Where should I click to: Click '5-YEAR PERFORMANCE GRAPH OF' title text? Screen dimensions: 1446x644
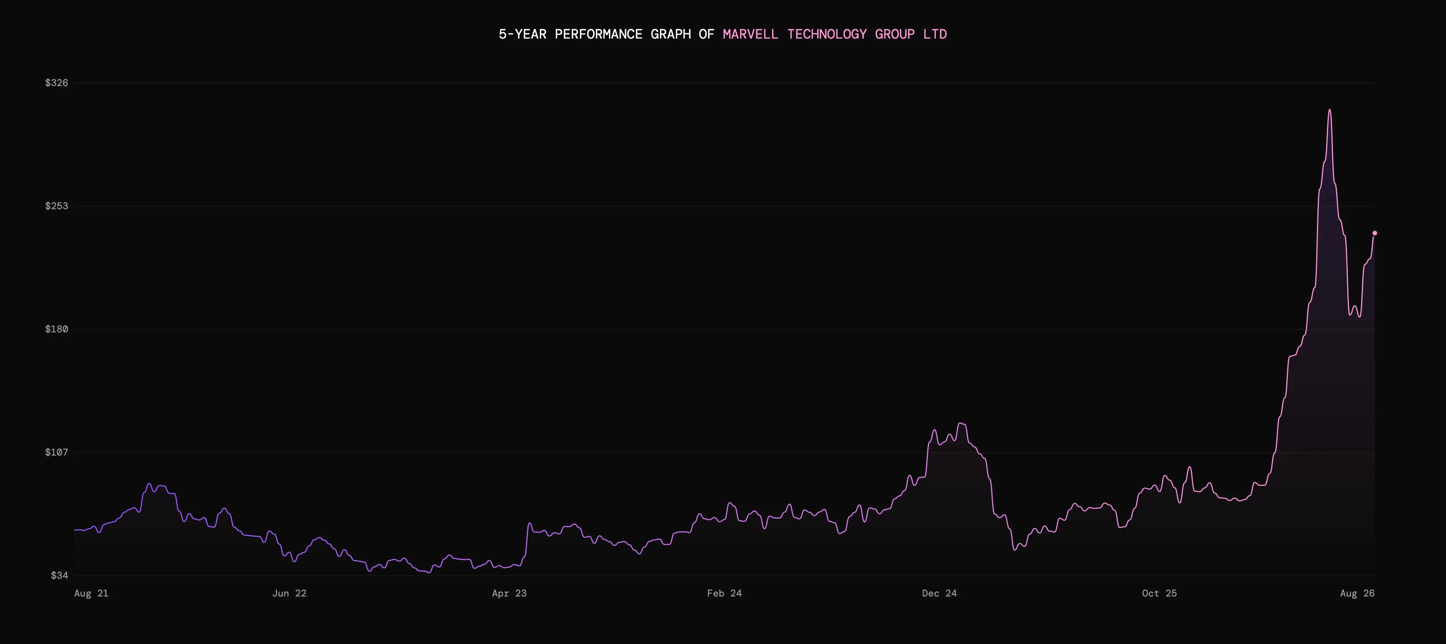tap(606, 34)
